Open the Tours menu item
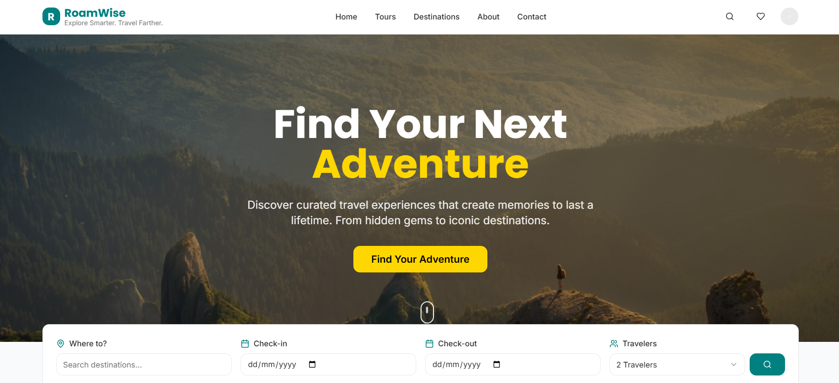 [x=386, y=17]
